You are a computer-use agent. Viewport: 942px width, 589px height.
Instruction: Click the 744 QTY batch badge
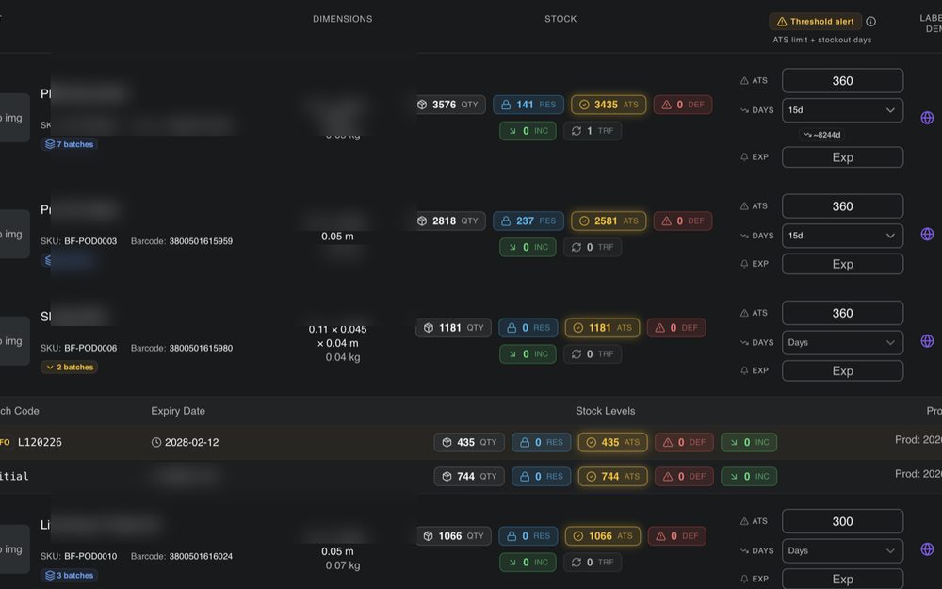[469, 477]
